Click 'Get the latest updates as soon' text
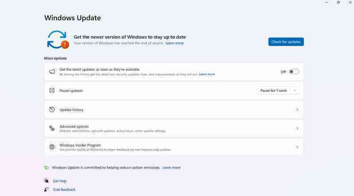 [100, 69]
